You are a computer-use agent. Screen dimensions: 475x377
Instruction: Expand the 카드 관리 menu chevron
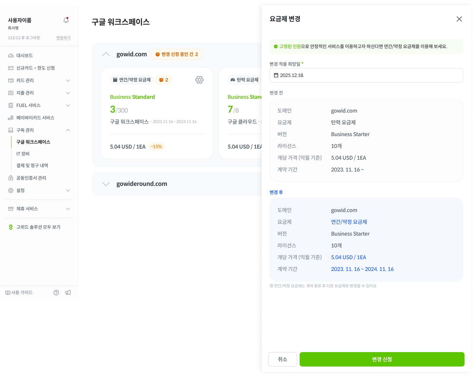pyautogui.click(x=68, y=81)
